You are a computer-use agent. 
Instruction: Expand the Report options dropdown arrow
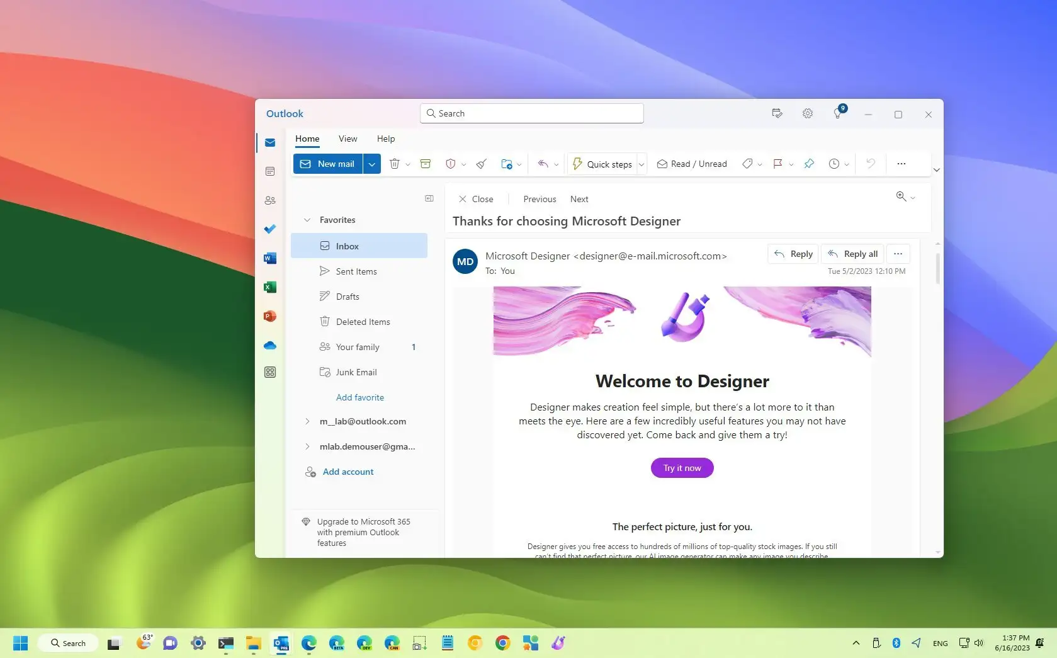click(464, 164)
